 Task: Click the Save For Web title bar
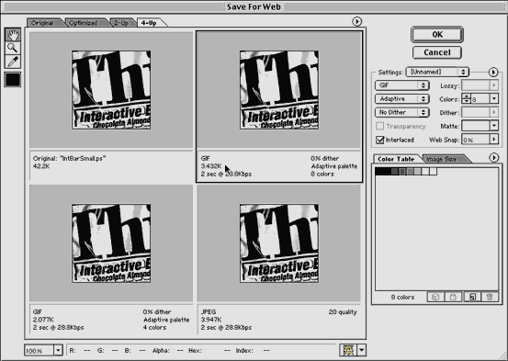pyautogui.click(x=254, y=6)
